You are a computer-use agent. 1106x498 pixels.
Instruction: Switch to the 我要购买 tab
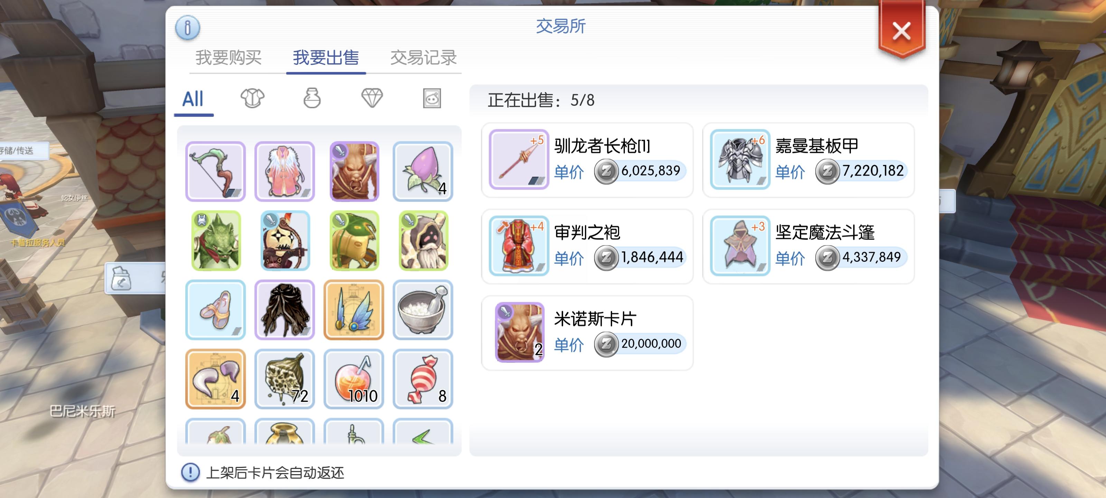click(228, 57)
